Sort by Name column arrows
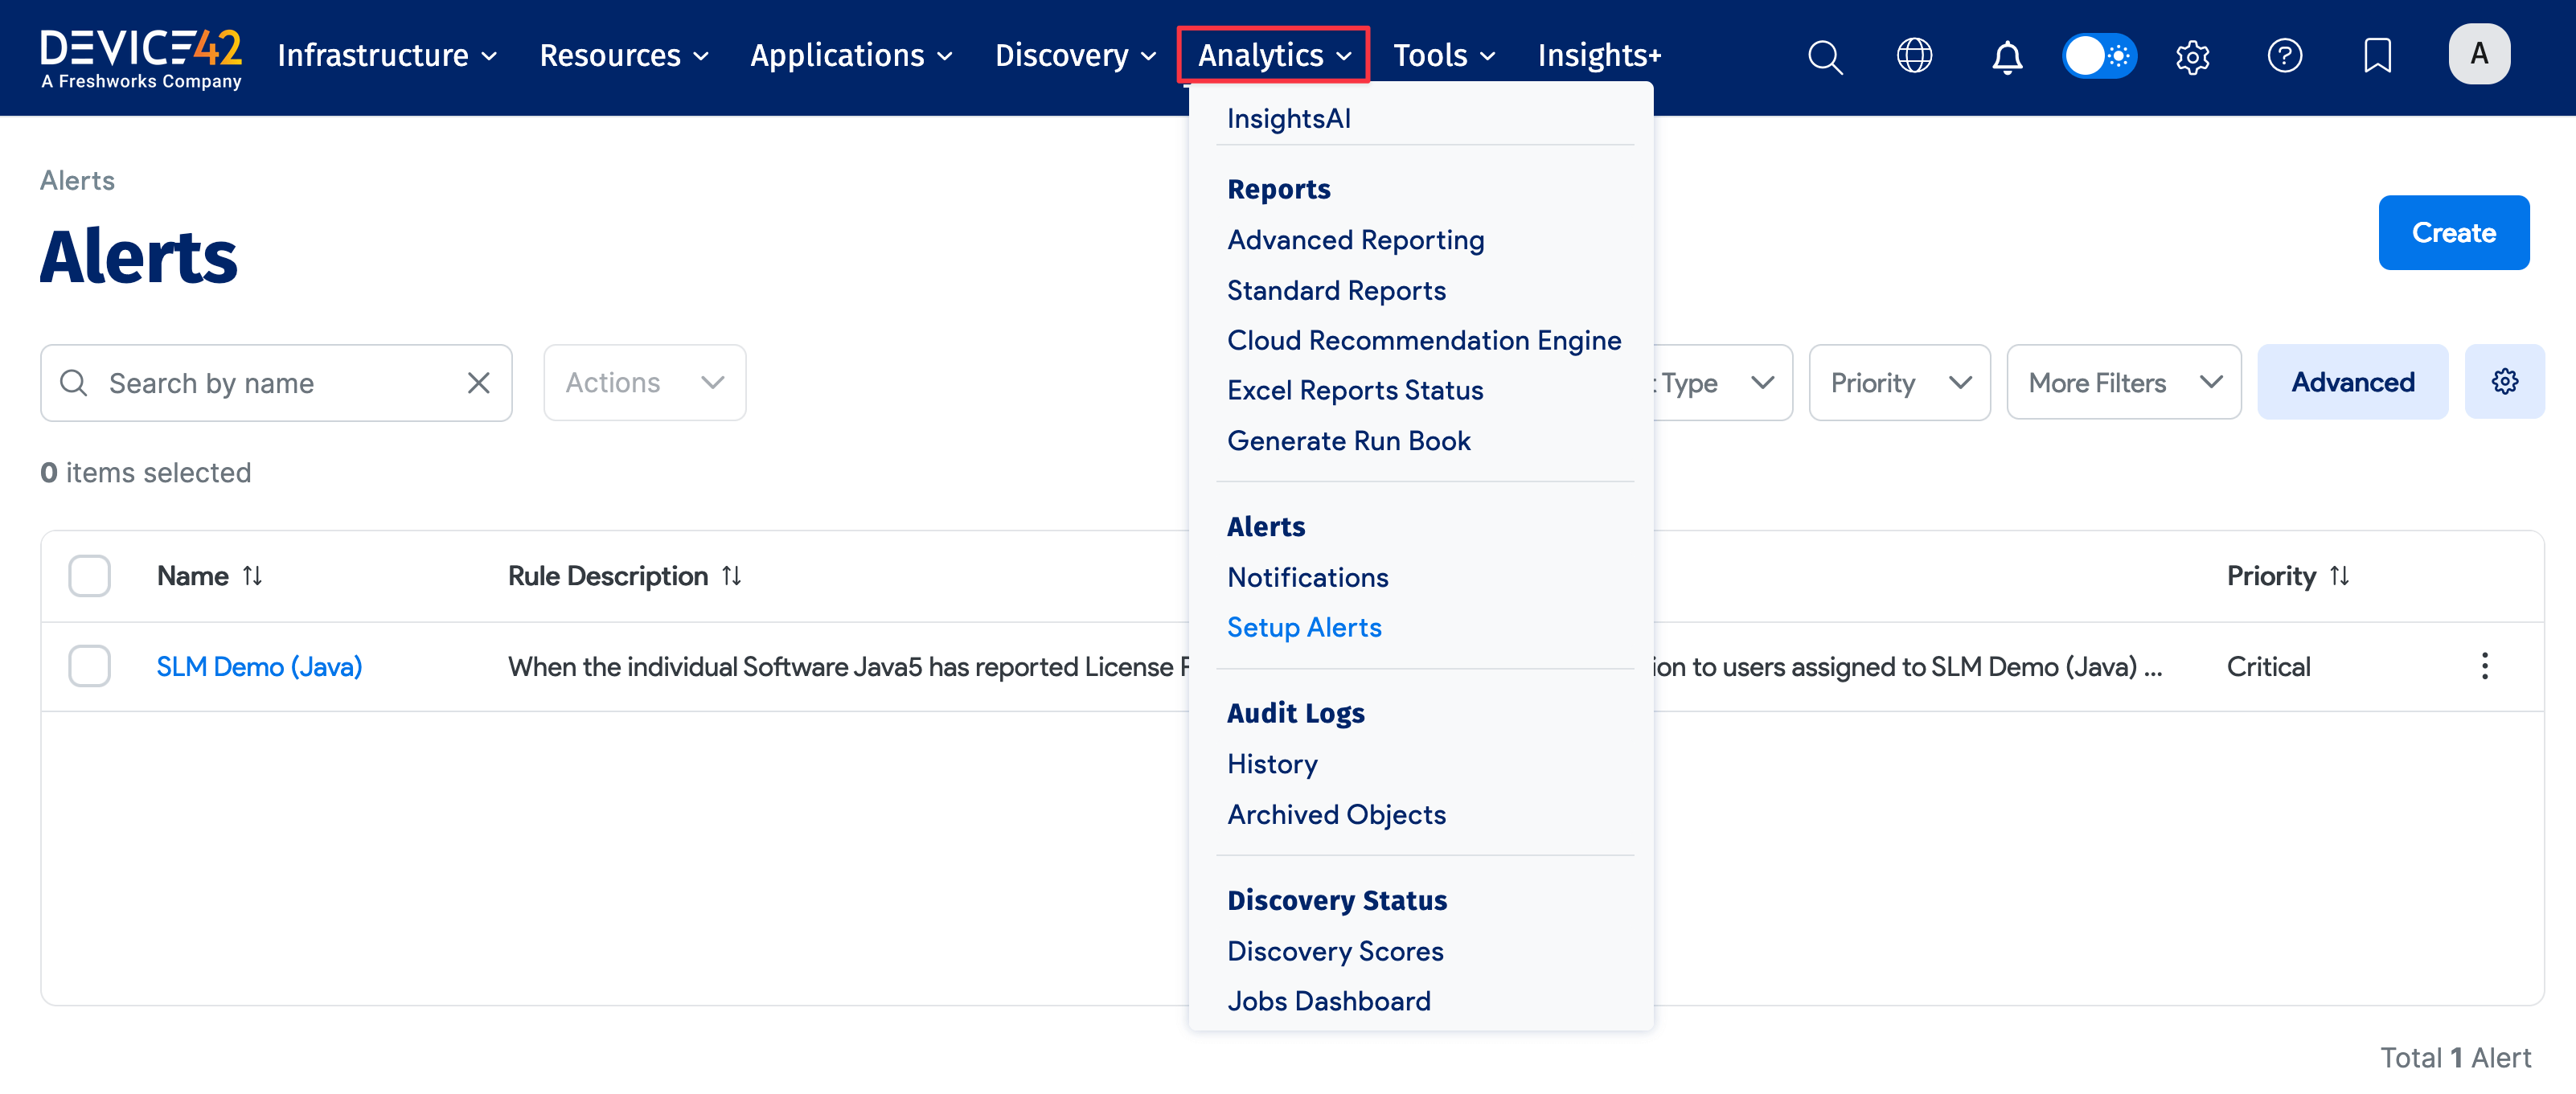 click(253, 576)
